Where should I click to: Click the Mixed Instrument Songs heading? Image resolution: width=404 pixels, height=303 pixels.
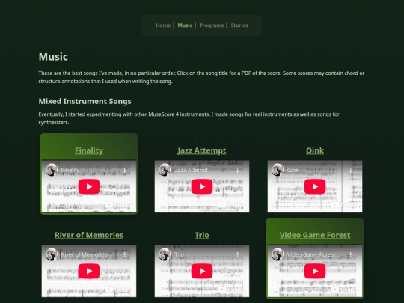point(85,101)
